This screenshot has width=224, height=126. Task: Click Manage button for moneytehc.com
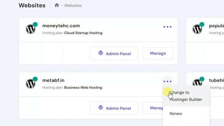(x=158, y=53)
